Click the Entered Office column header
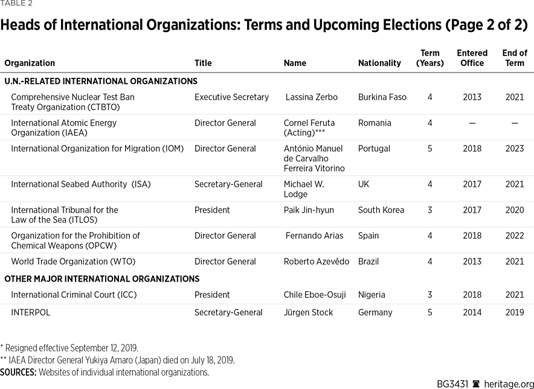 click(x=472, y=58)
